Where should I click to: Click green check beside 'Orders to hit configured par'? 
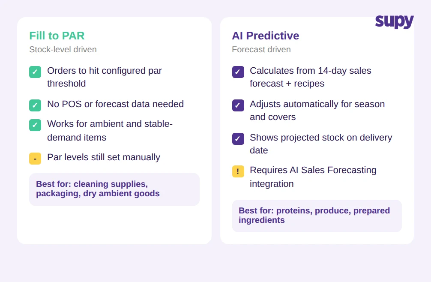coord(35,72)
